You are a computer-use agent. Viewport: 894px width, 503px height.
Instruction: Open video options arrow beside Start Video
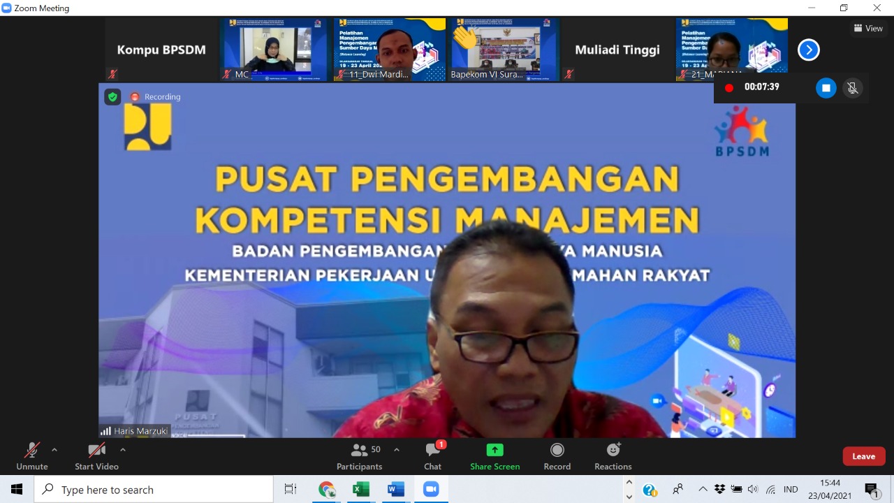[123, 450]
